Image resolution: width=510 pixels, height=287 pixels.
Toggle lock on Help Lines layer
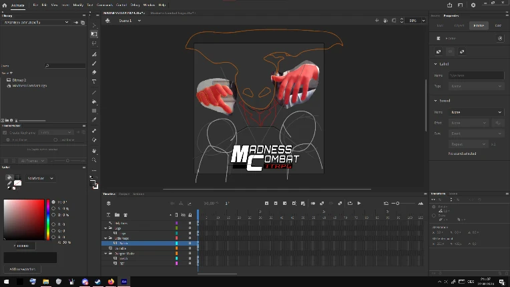pos(190,224)
